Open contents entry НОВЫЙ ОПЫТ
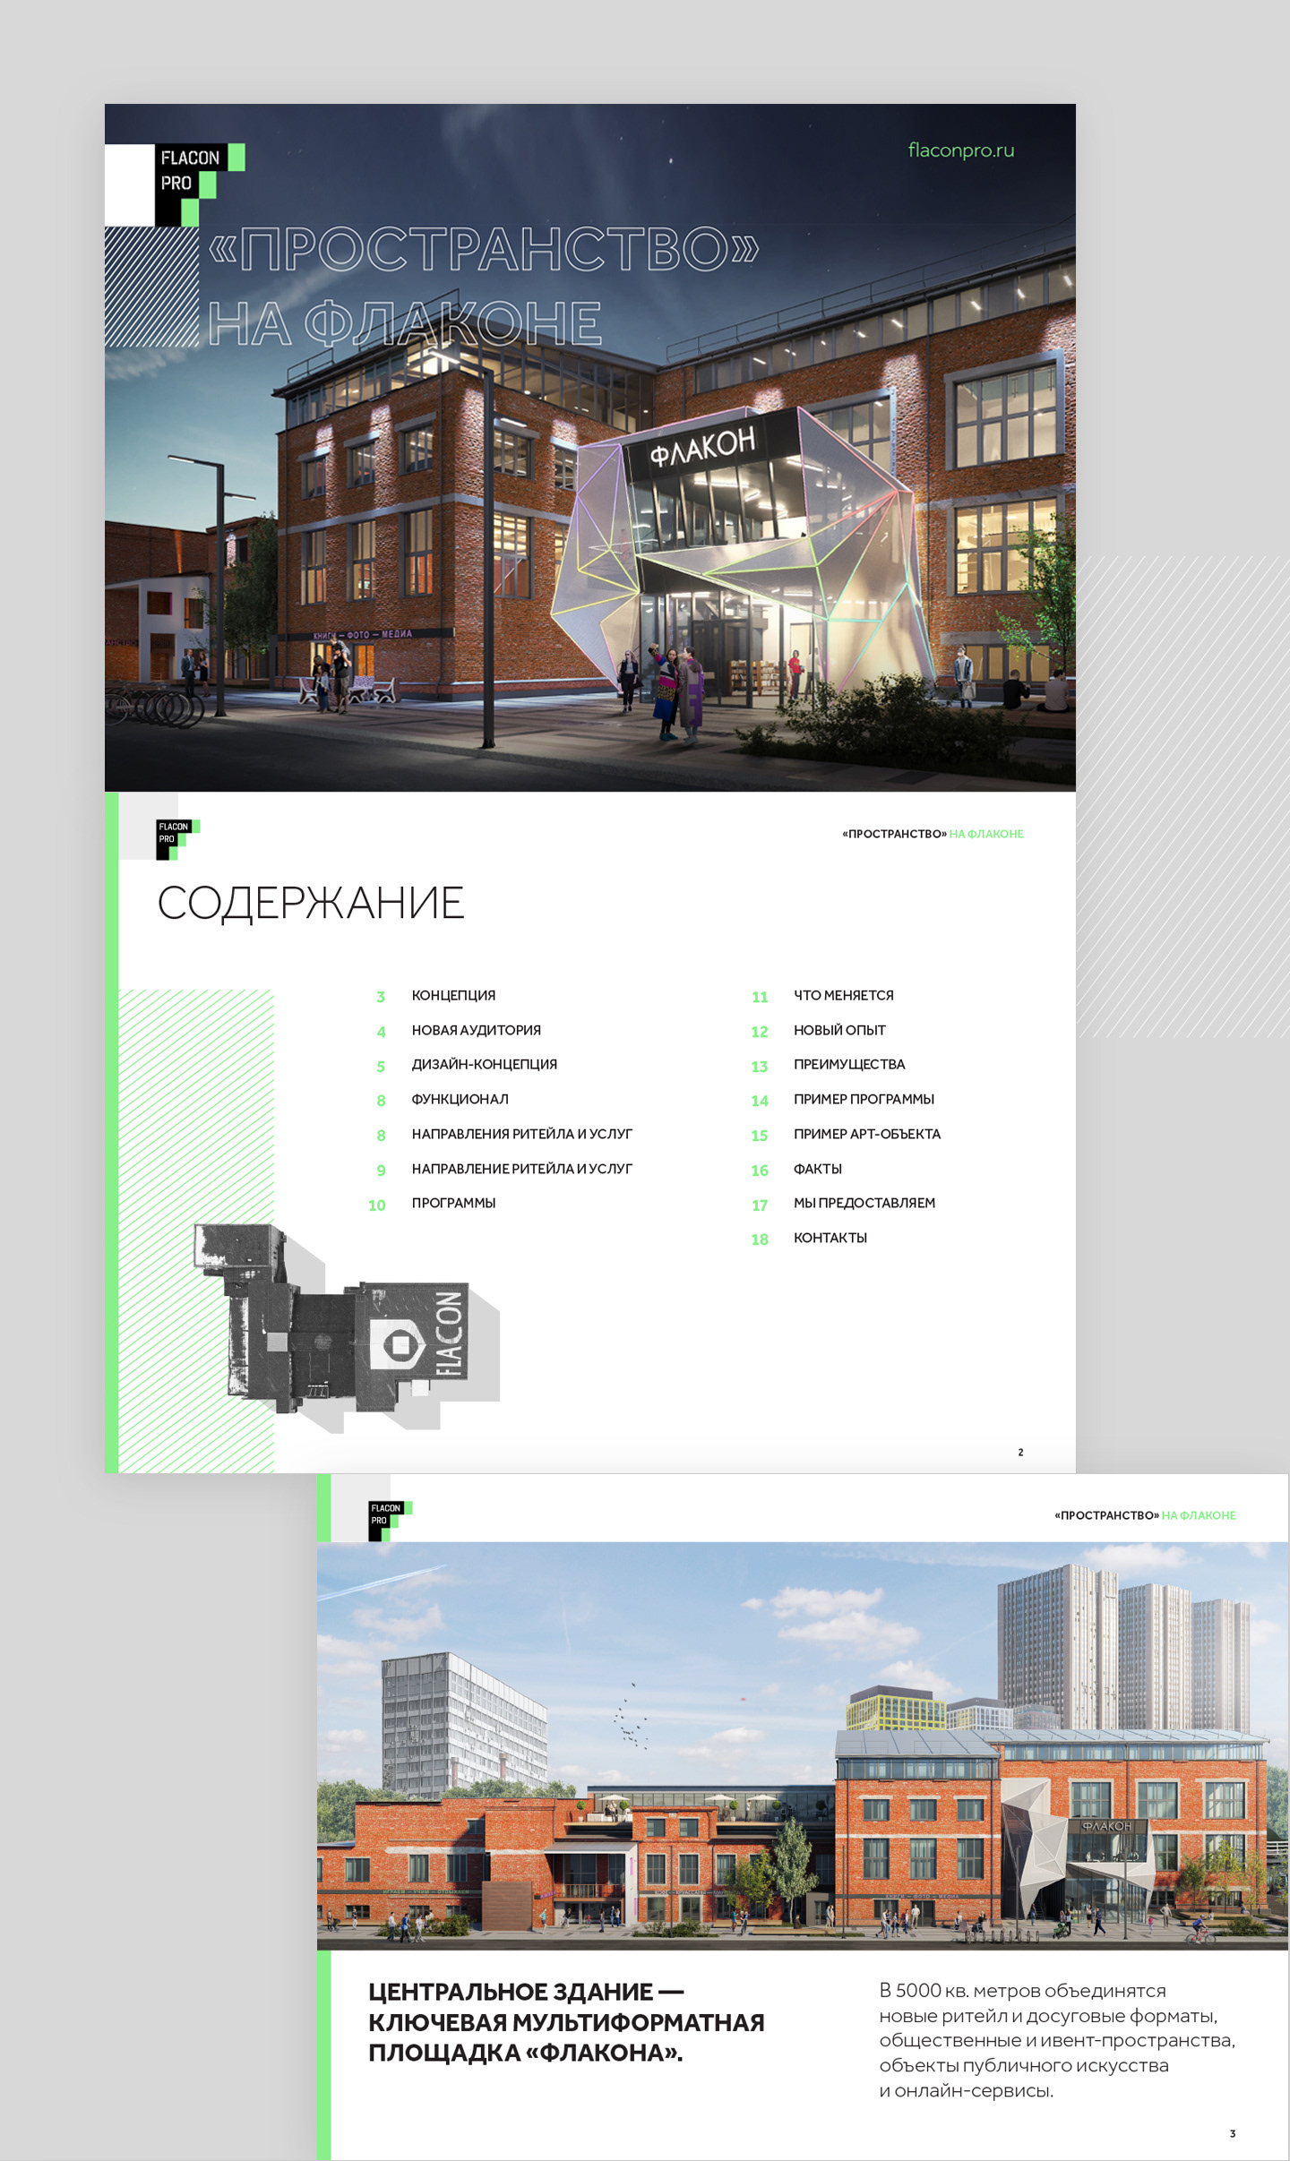1290x2161 pixels. point(839,1031)
